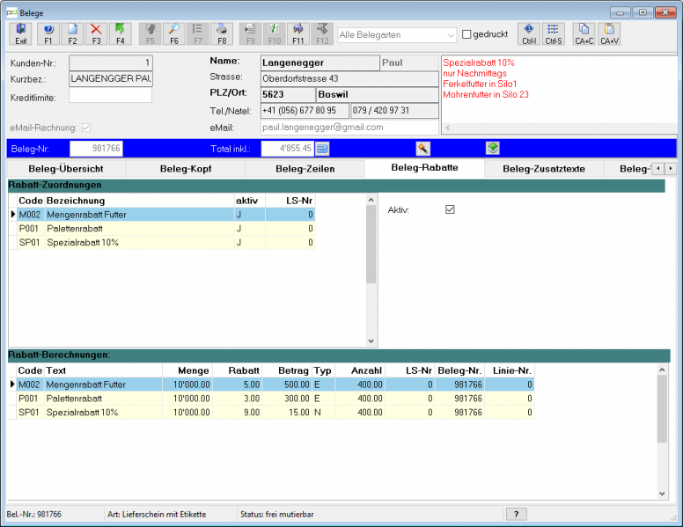The width and height of the screenshot is (683, 527).
Task: Toggle the gedruckt checkbox
Action: (x=466, y=34)
